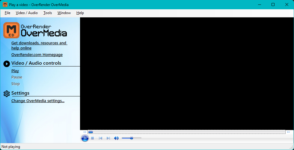Open Change OverMedia settings link

38,101
